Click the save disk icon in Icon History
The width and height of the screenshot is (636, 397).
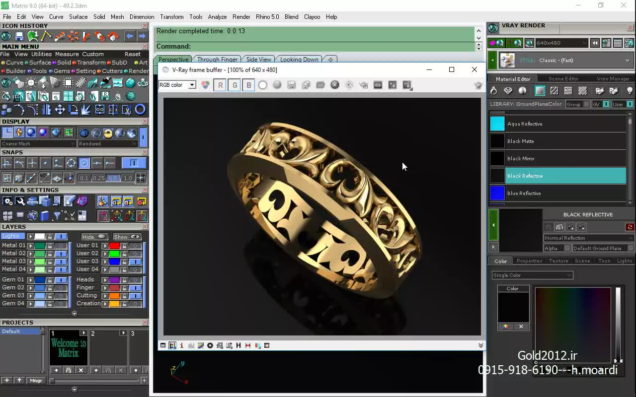coord(19,36)
